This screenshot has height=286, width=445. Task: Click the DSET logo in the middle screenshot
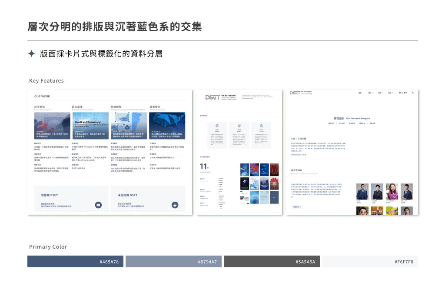pyautogui.click(x=213, y=97)
